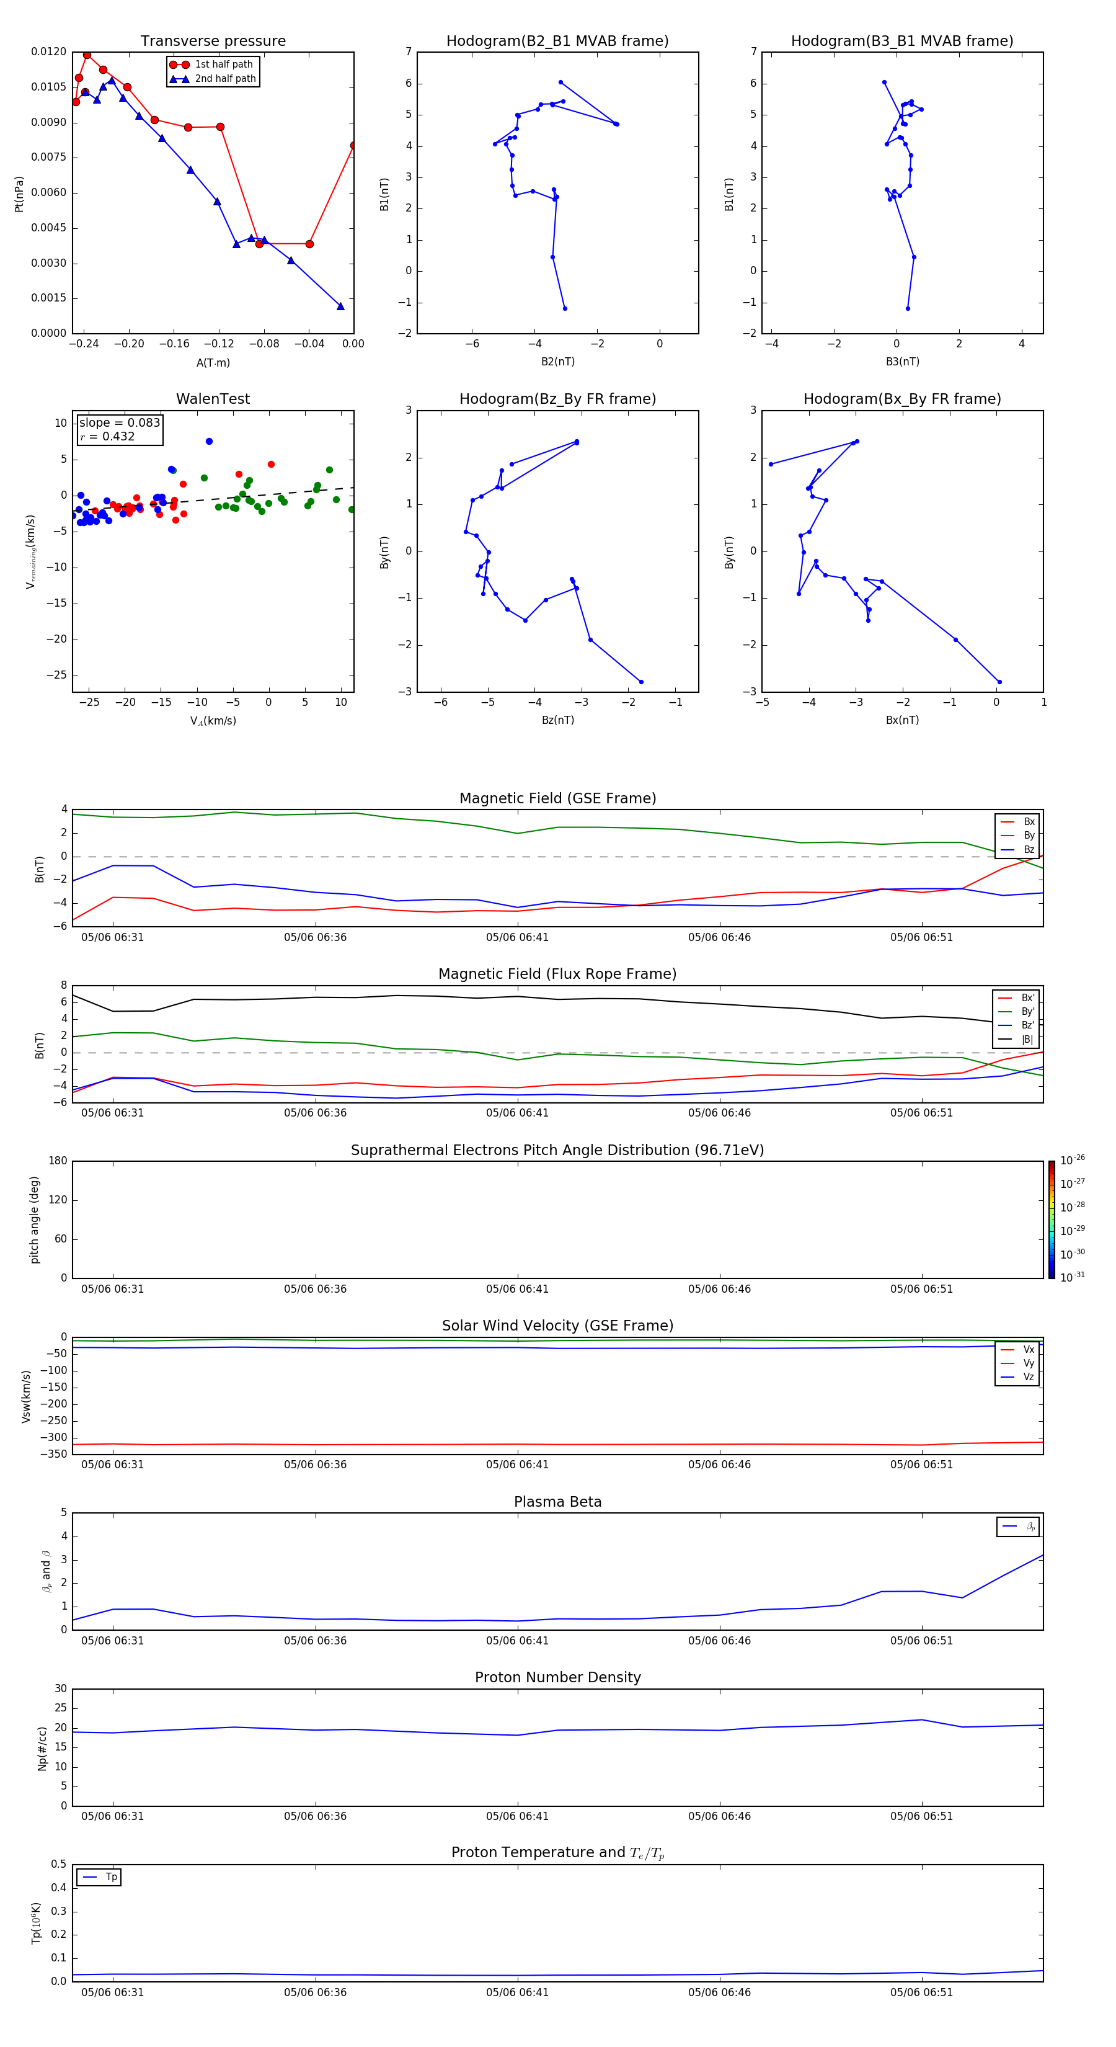Click the 'slope = 0.083' annotation

pos(120,423)
